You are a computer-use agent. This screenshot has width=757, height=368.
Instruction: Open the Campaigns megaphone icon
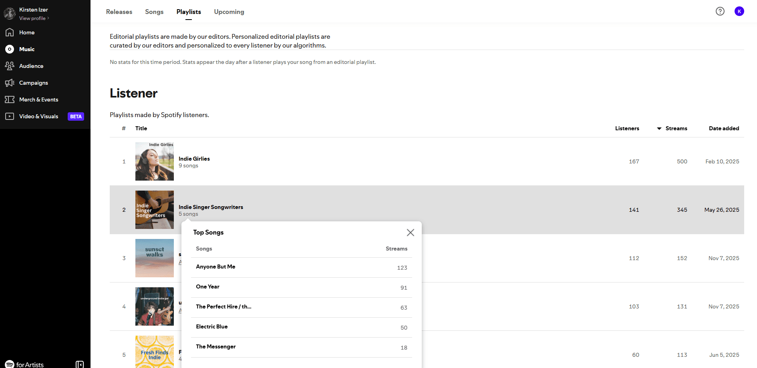(x=10, y=83)
